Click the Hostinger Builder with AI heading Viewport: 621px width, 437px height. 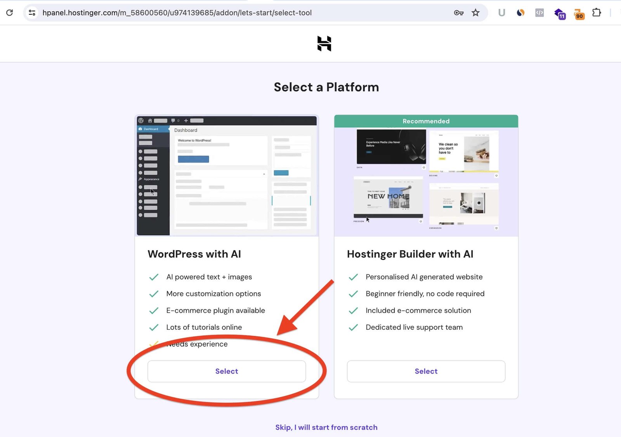point(410,254)
